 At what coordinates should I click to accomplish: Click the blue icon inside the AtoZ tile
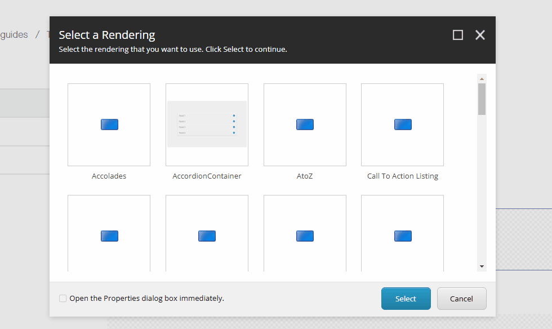coord(305,124)
